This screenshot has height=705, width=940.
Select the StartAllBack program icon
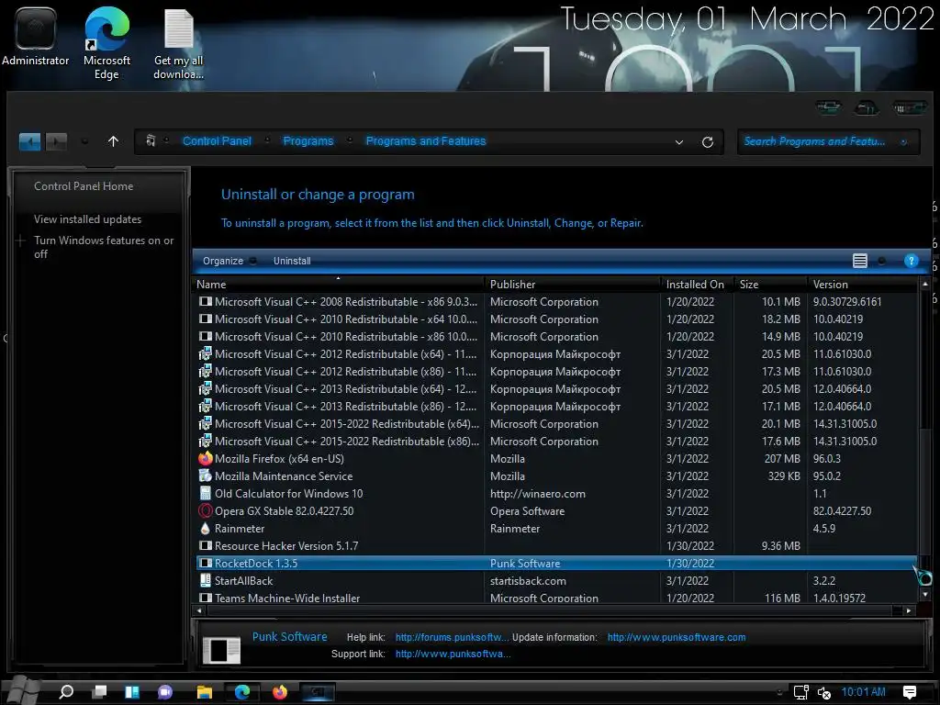pyautogui.click(x=205, y=580)
